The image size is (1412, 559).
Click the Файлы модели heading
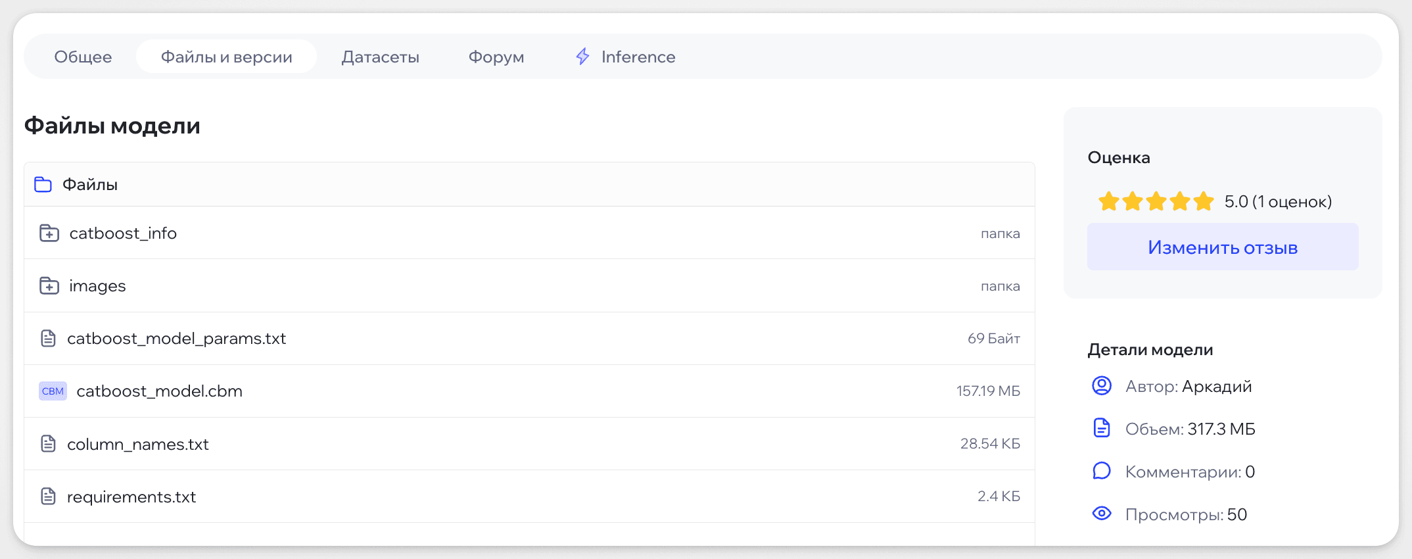pyautogui.click(x=112, y=125)
